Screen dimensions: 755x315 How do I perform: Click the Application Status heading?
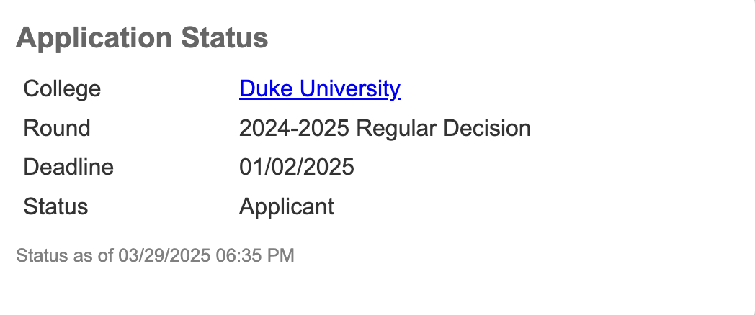(x=142, y=38)
